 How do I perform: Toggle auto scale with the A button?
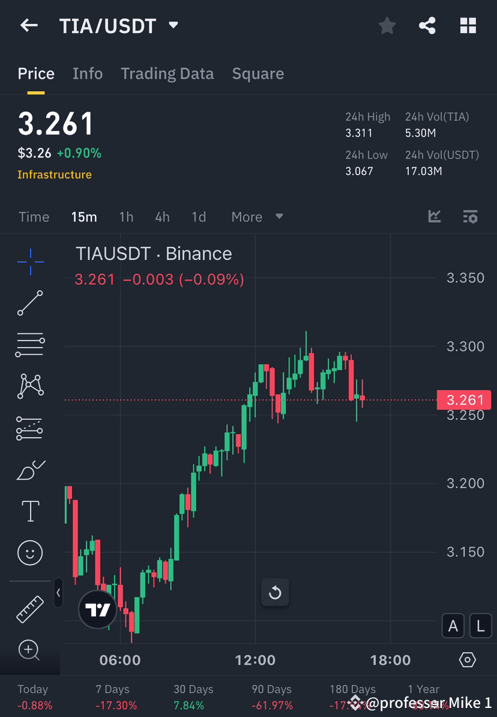(x=453, y=626)
